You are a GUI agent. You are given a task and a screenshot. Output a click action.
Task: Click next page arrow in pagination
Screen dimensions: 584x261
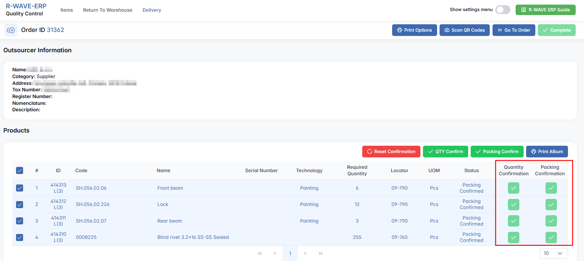305,253
